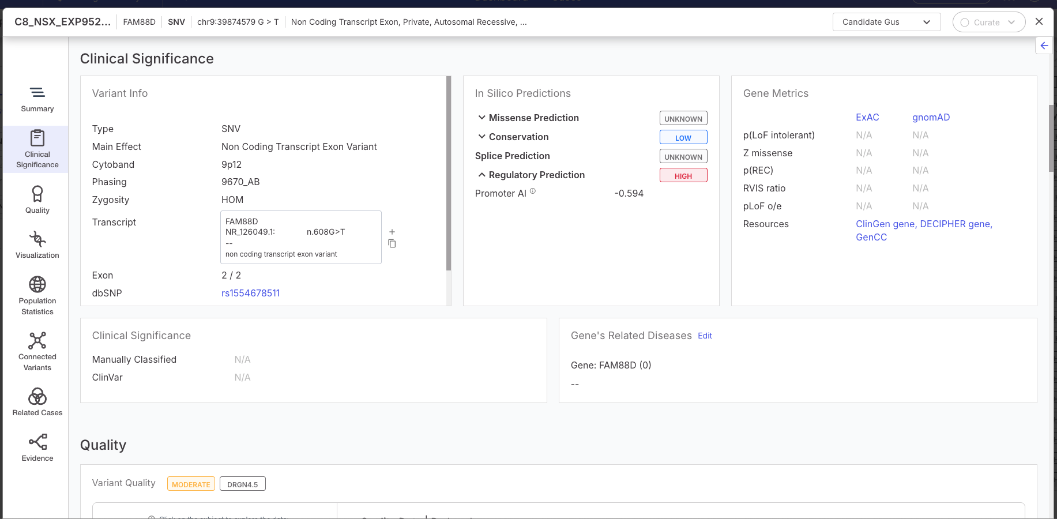Copy the transcript details with copy icon
This screenshot has width=1057, height=519.
392,244
